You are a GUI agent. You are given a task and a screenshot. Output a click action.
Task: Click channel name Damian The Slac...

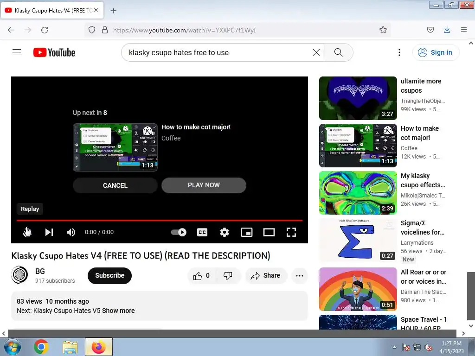[423, 292]
